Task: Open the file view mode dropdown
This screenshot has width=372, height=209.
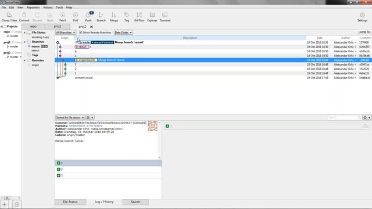Action: click(x=90, y=117)
